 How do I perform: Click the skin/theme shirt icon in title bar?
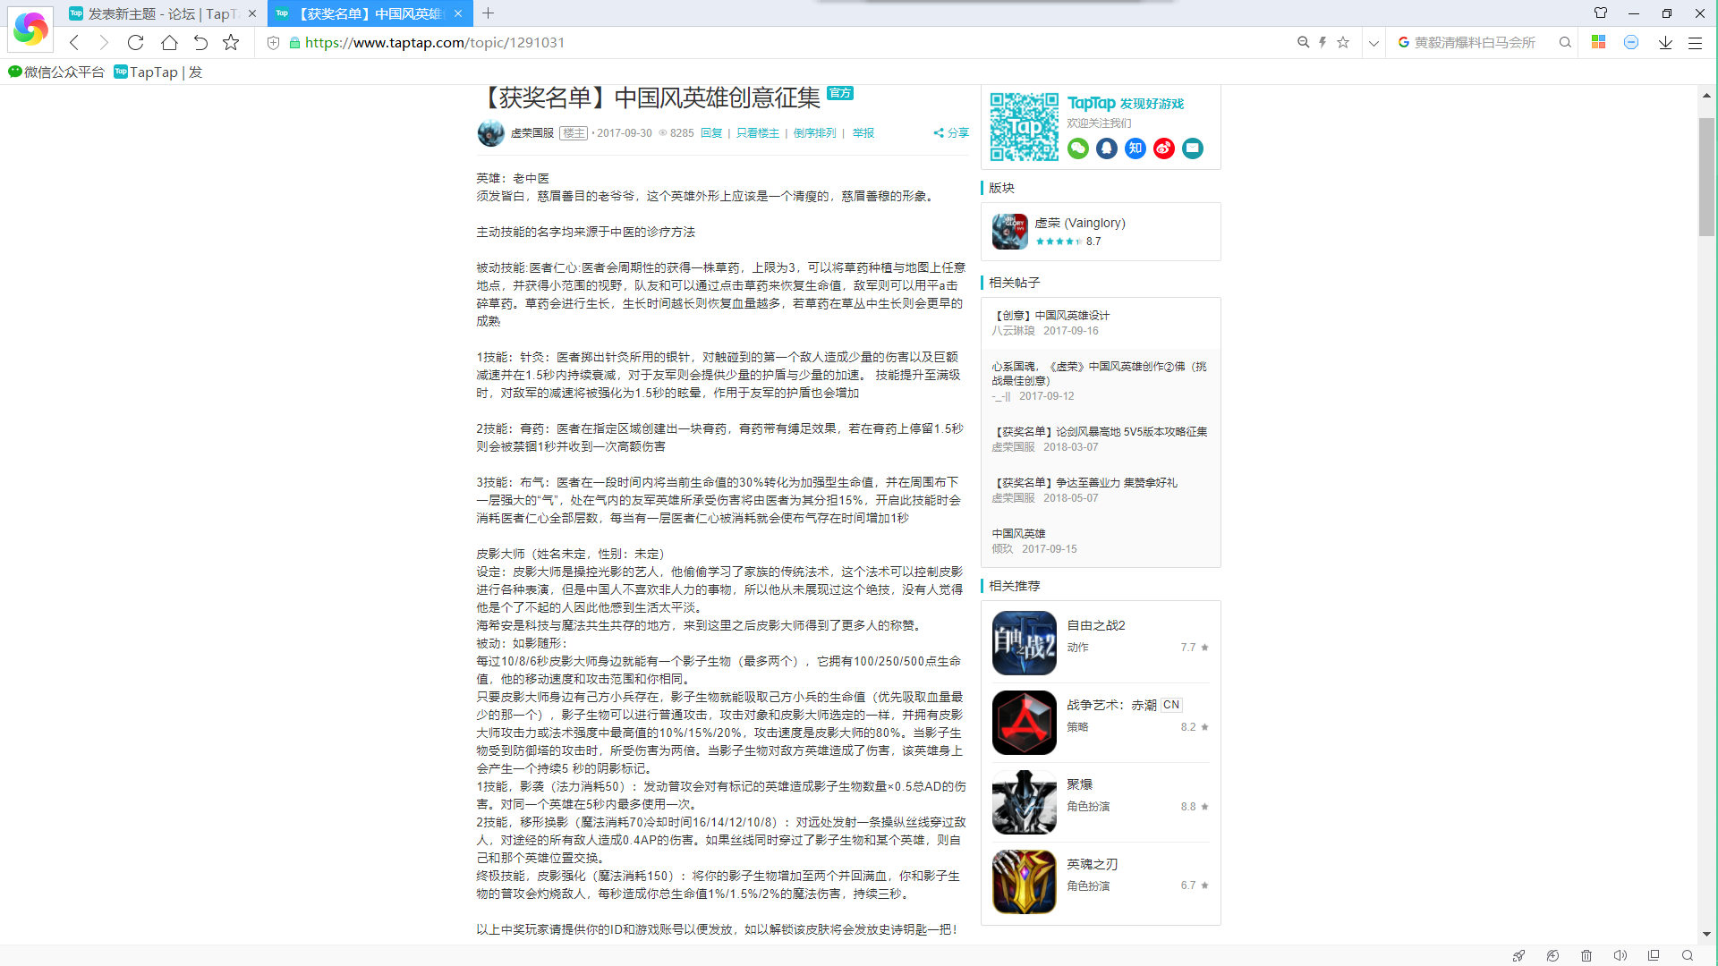[x=1601, y=13]
